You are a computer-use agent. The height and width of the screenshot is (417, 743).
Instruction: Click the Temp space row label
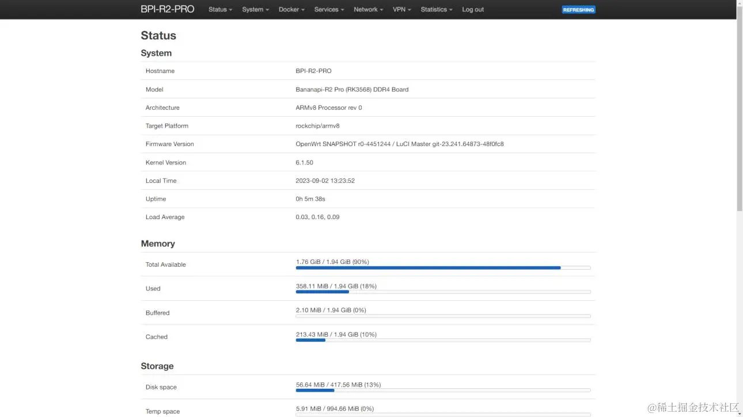[x=163, y=412]
